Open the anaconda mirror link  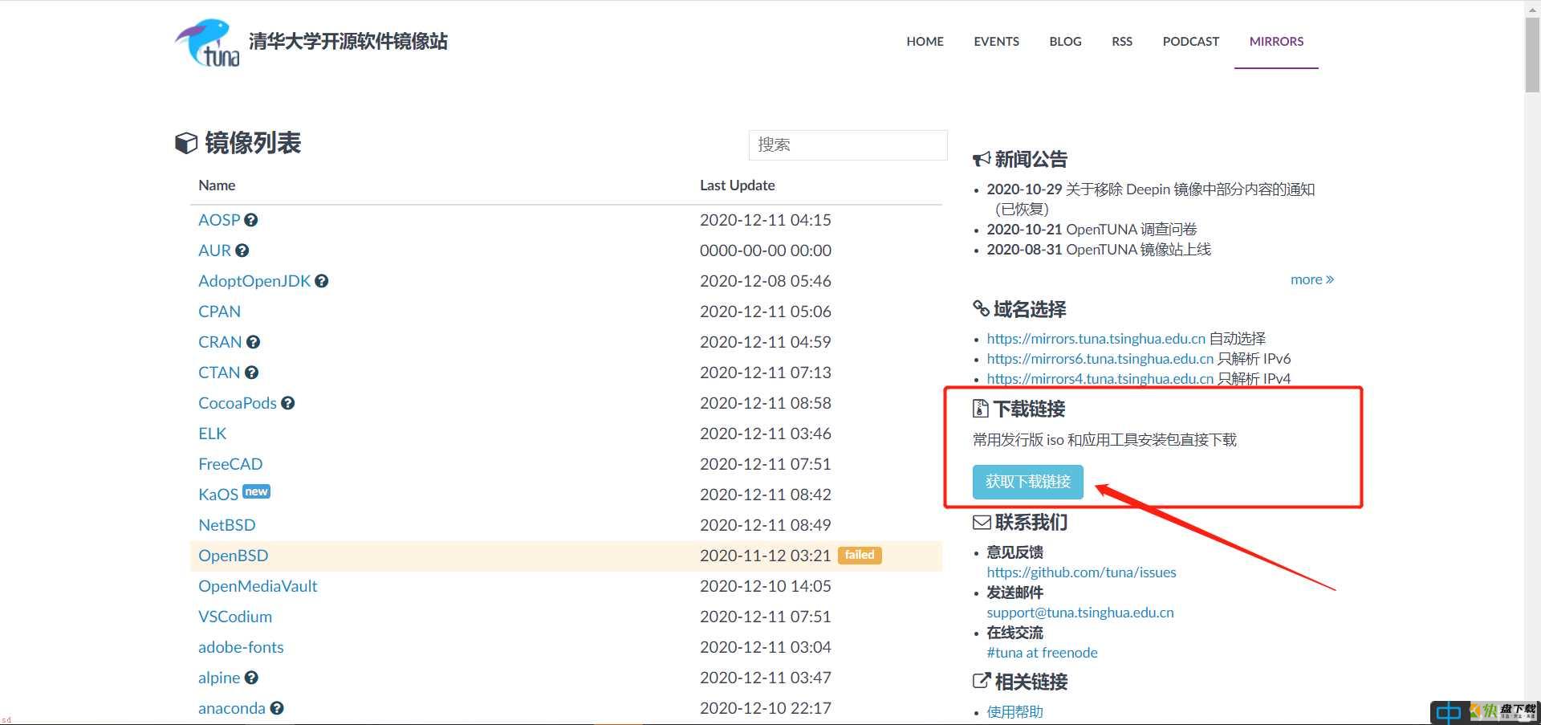(232, 708)
